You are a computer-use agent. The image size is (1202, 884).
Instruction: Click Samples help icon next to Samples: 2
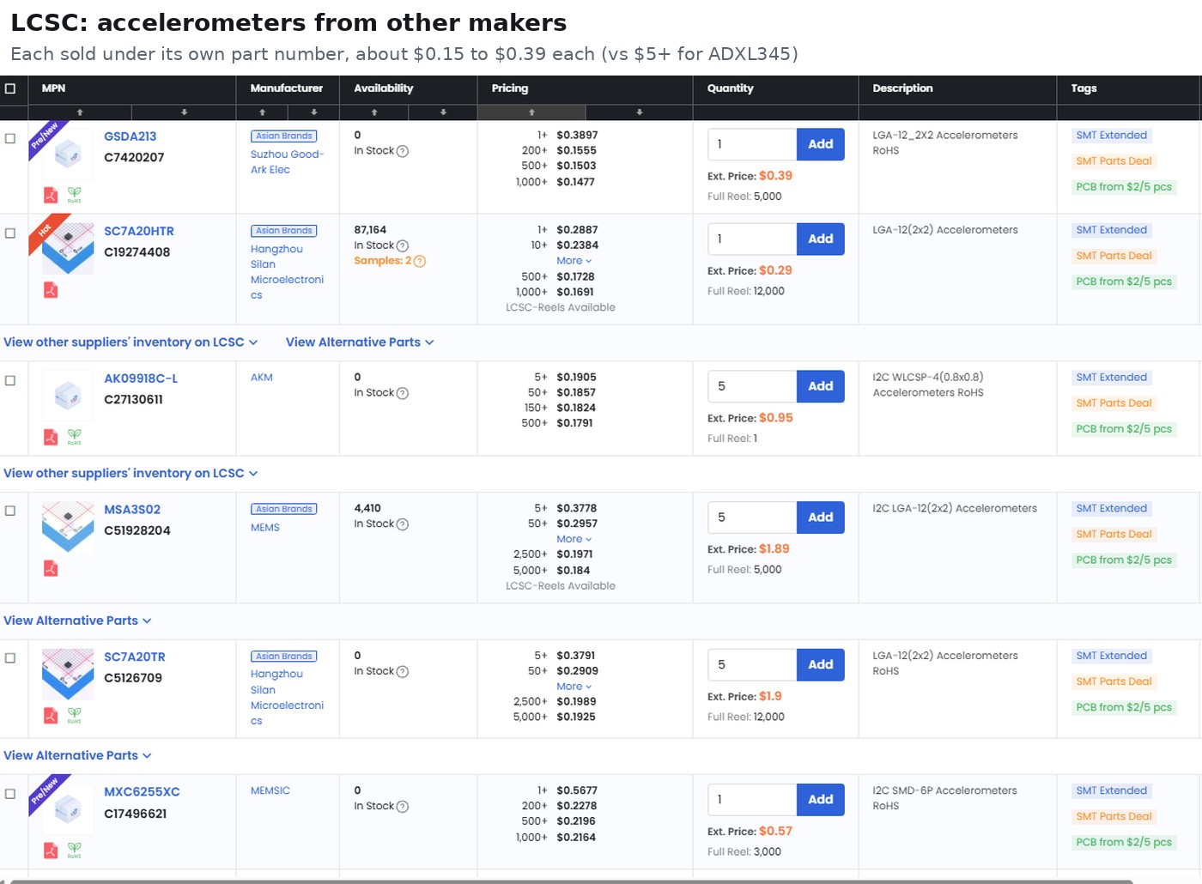click(x=420, y=261)
